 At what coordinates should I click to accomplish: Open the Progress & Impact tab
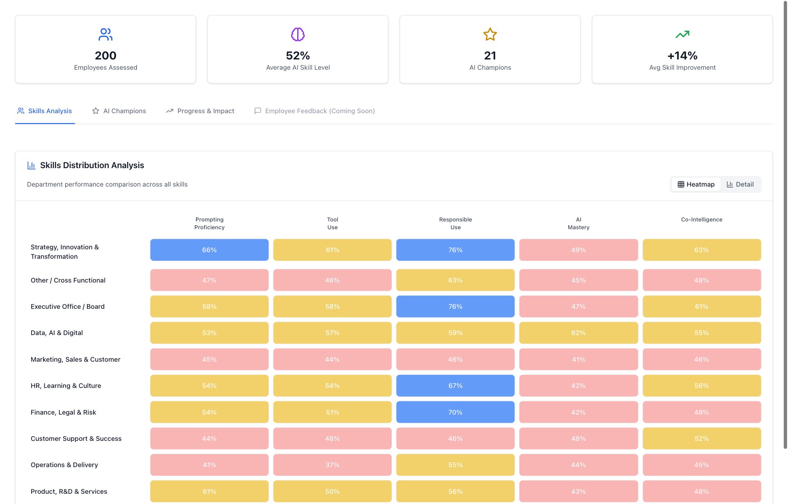(200, 111)
